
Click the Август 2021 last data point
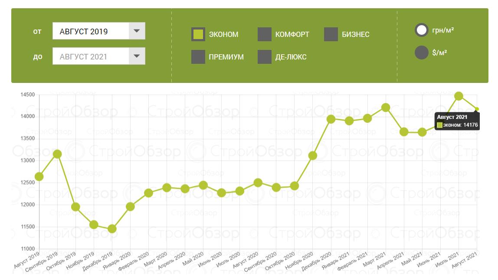pyautogui.click(x=477, y=109)
